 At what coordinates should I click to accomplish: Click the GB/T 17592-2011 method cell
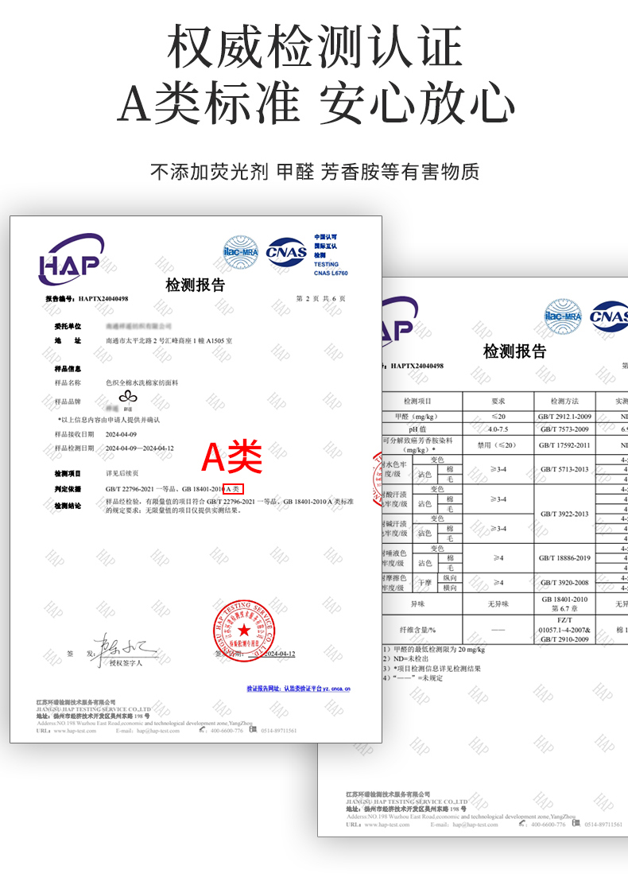coord(564,445)
